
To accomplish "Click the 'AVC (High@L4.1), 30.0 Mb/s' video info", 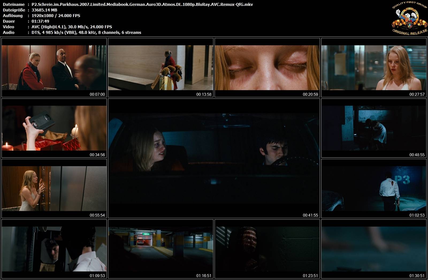I will click(72, 27).
